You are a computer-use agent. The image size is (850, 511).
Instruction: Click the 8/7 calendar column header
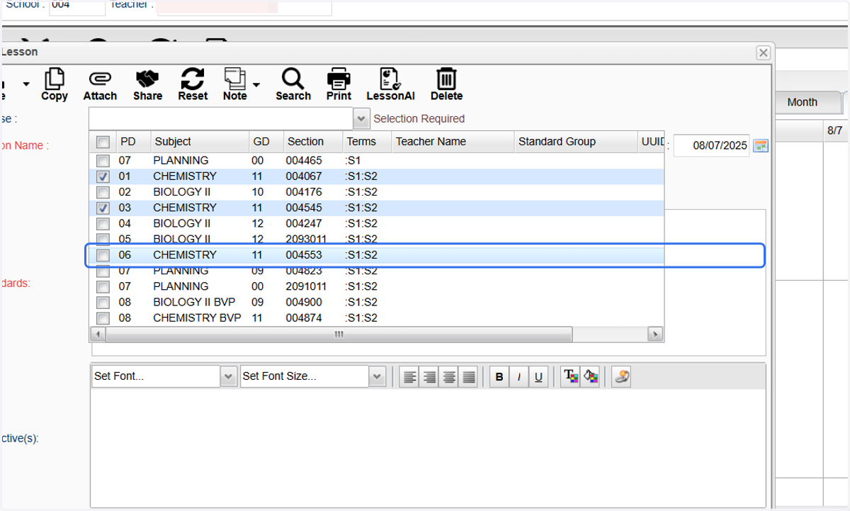[x=835, y=131]
